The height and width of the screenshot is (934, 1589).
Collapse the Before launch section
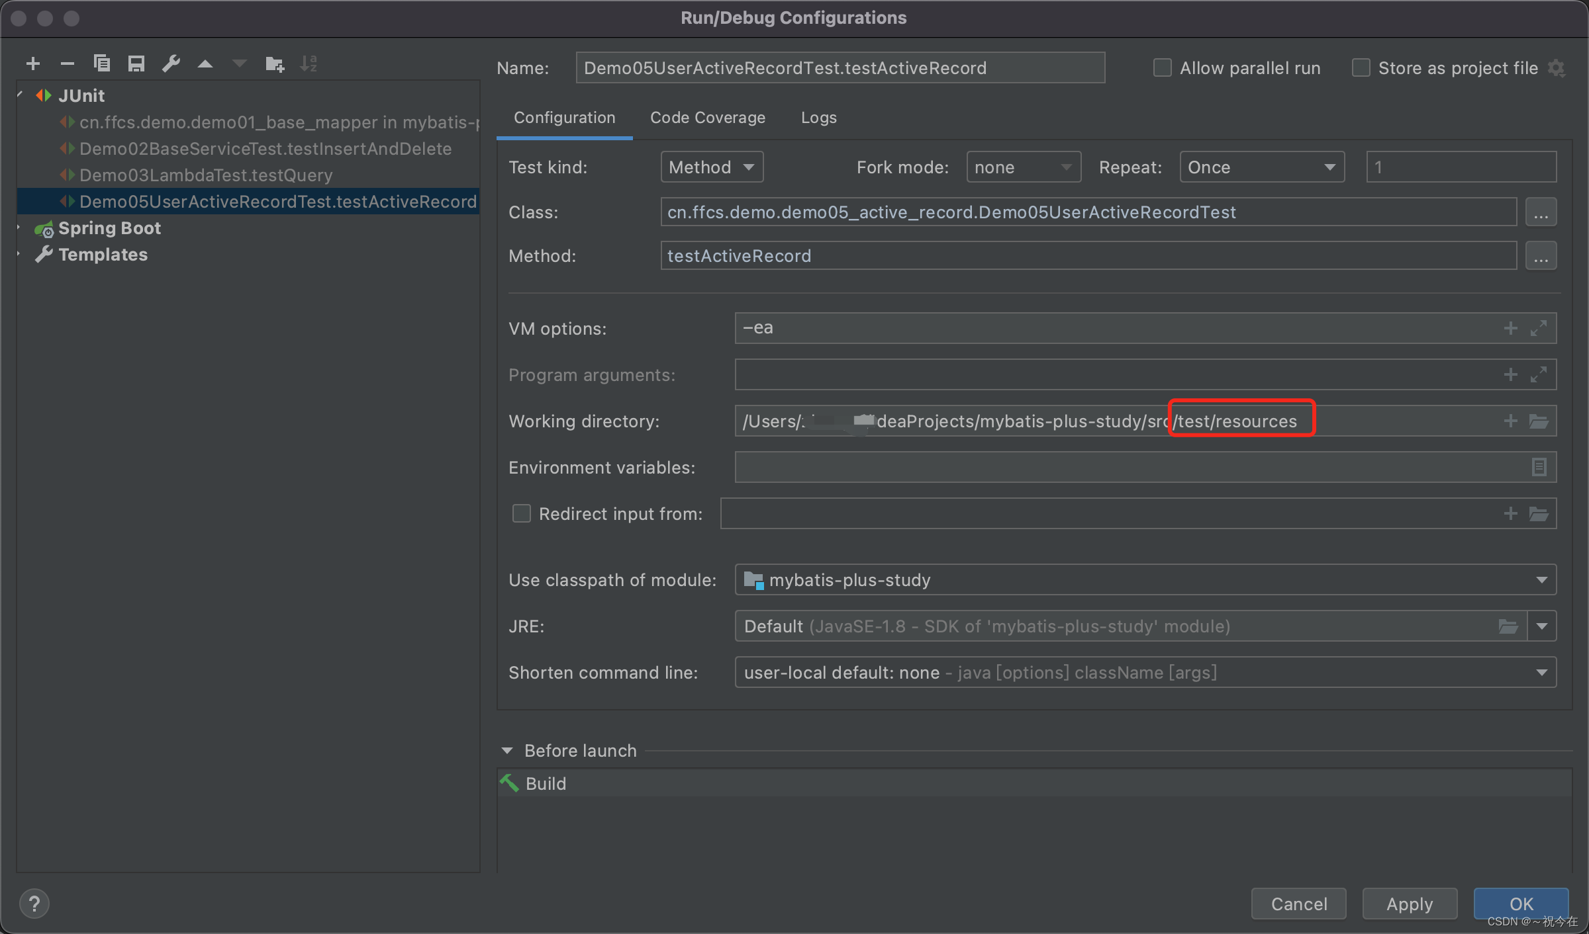pyautogui.click(x=507, y=751)
